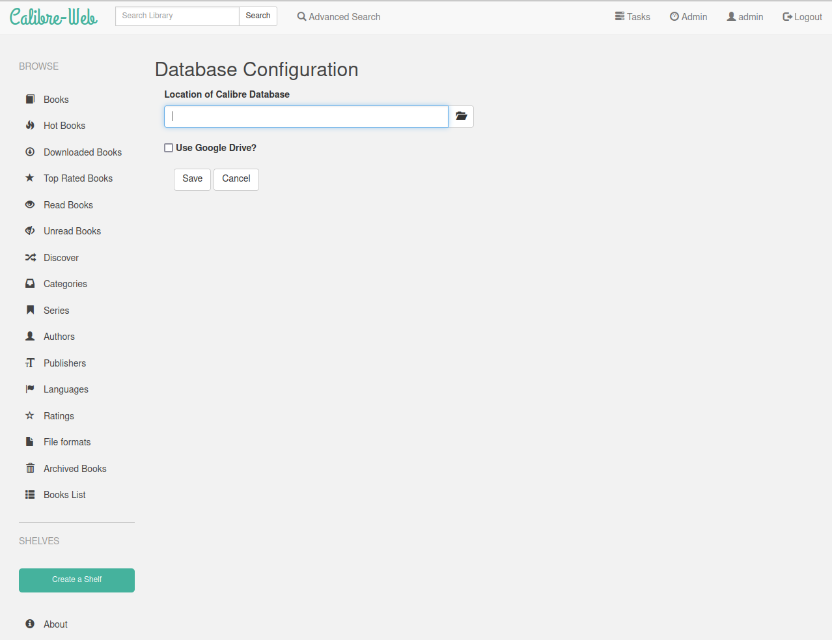Image resolution: width=832 pixels, height=640 pixels.
Task: Click the Languages flag icon
Action: point(30,389)
